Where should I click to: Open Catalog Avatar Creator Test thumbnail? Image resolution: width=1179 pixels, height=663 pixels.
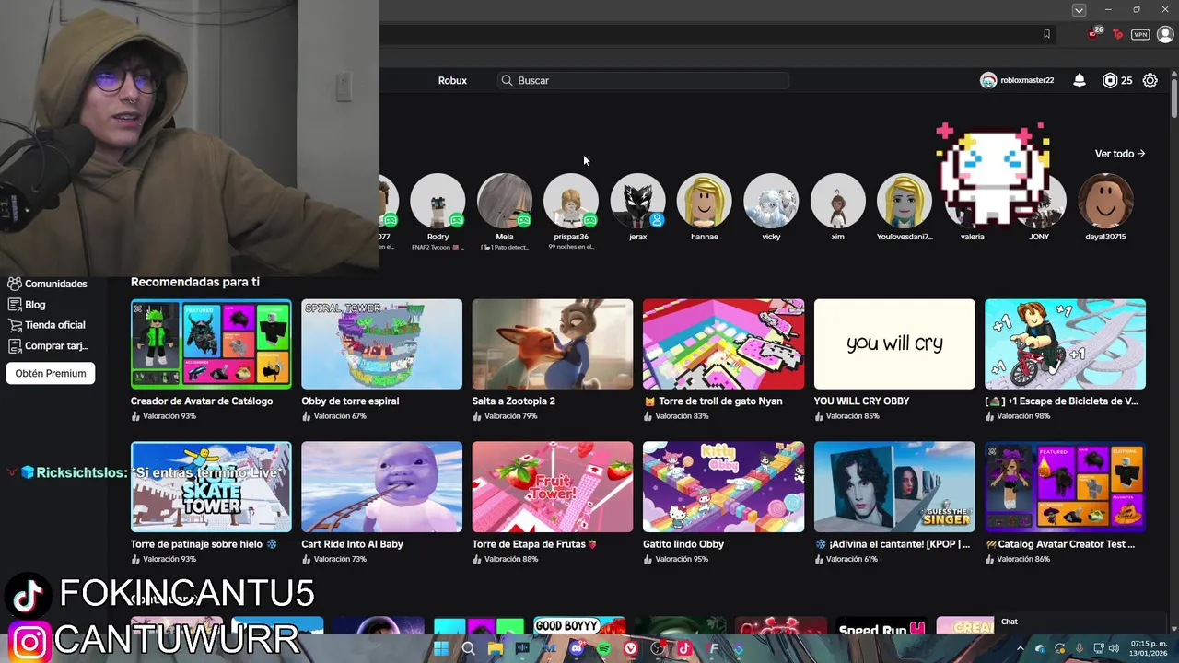click(x=1065, y=487)
